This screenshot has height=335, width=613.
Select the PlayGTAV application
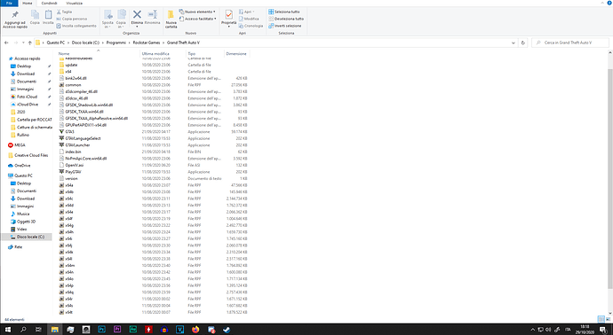70,172
